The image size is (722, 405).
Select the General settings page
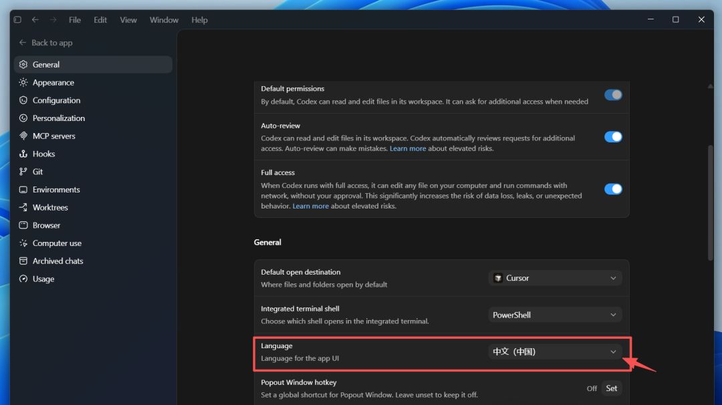[x=93, y=64]
